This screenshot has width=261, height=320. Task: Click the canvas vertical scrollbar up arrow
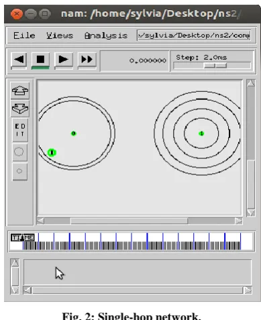(251, 83)
